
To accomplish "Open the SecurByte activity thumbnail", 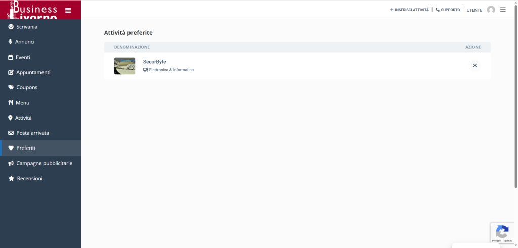I will click(124, 66).
